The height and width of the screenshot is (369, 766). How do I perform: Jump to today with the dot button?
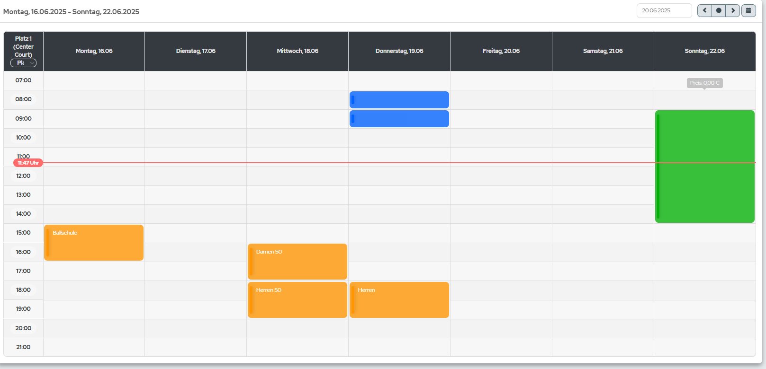point(719,10)
